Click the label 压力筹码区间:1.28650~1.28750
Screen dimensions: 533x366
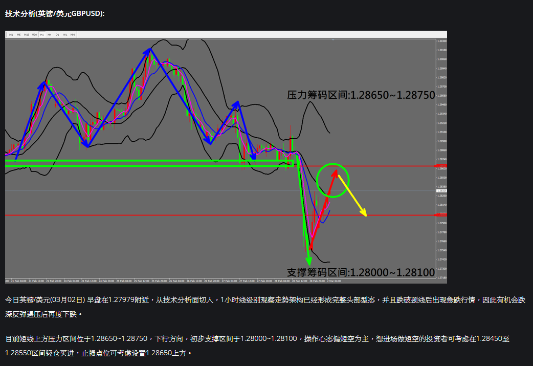tap(361, 95)
